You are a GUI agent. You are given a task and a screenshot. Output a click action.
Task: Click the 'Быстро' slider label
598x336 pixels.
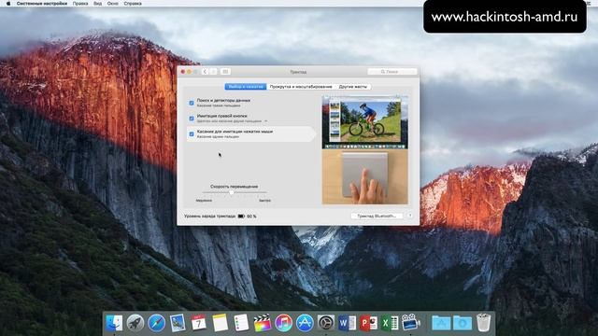point(264,201)
